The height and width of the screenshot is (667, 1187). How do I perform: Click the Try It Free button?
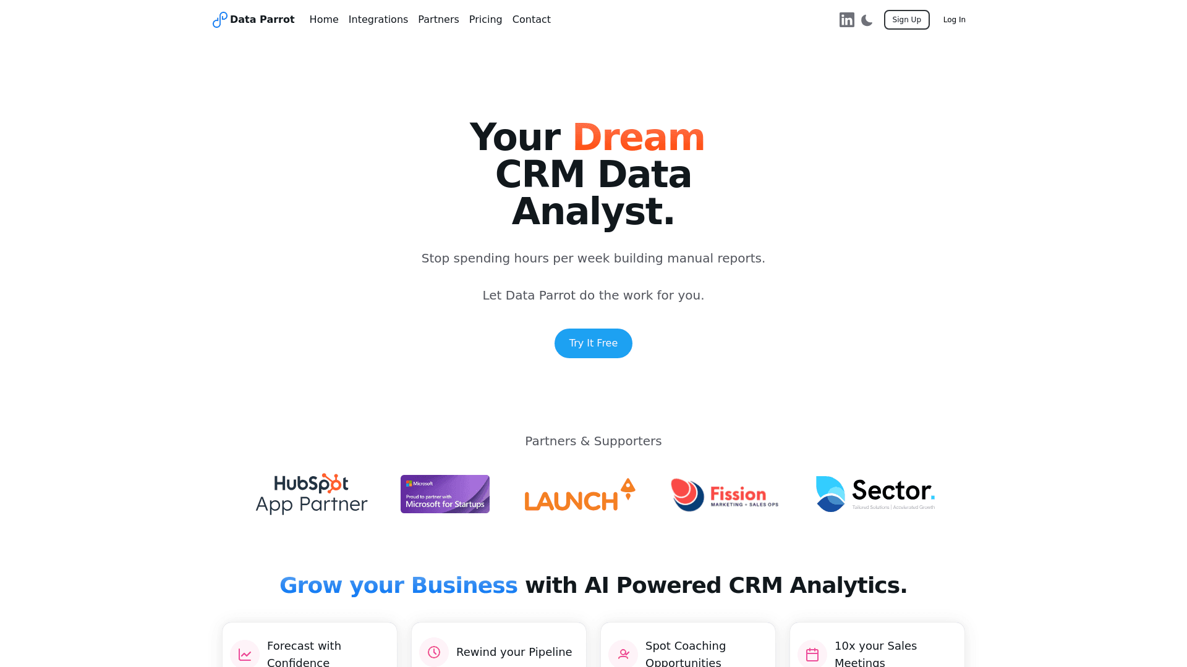click(x=593, y=343)
